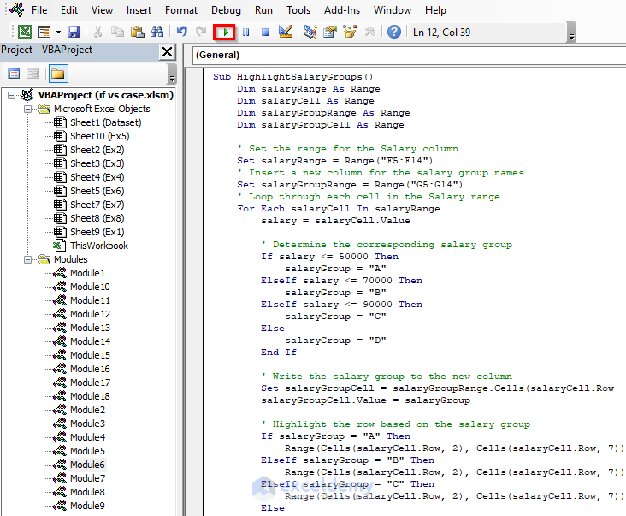The image size is (626, 516).
Task: Open Visual Basic Help question mark icon
Action: [394, 32]
